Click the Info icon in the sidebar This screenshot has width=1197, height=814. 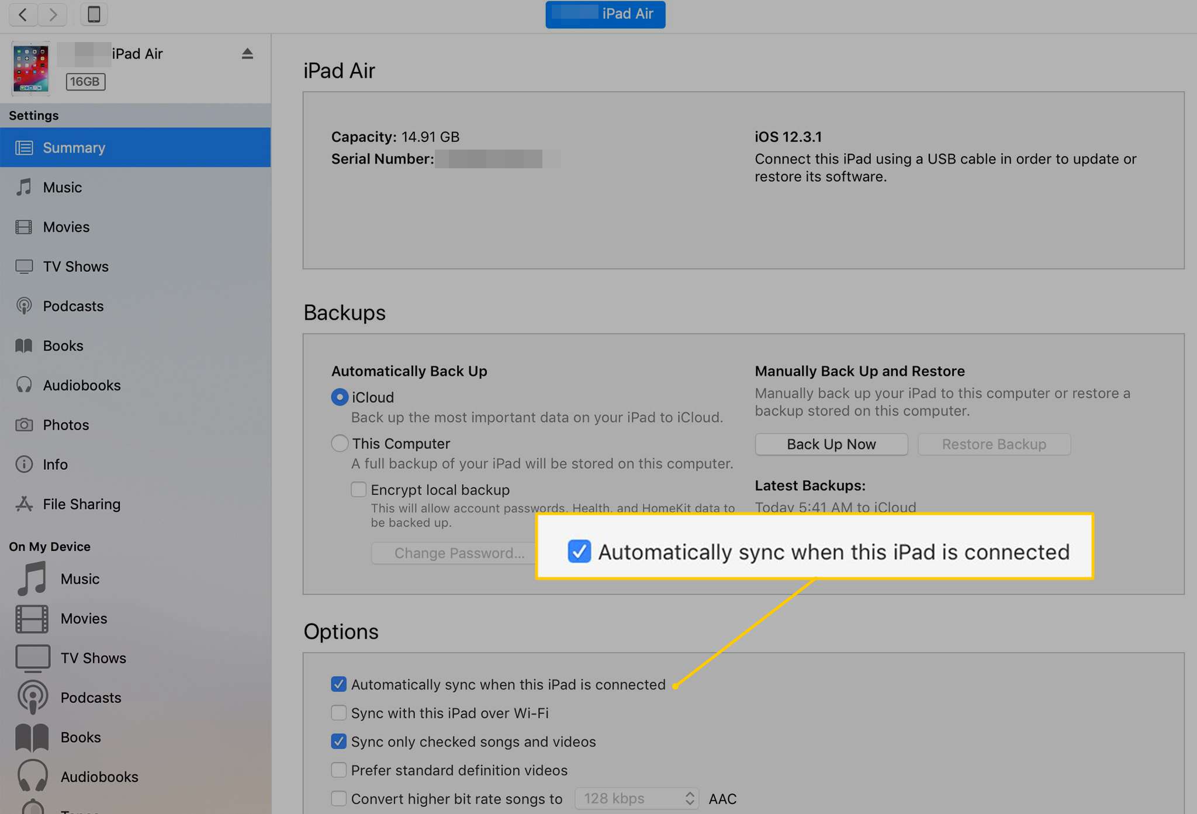(x=24, y=465)
